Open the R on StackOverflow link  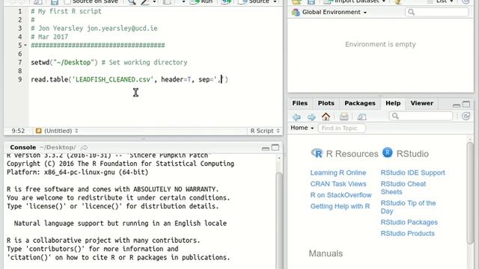coord(341,195)
